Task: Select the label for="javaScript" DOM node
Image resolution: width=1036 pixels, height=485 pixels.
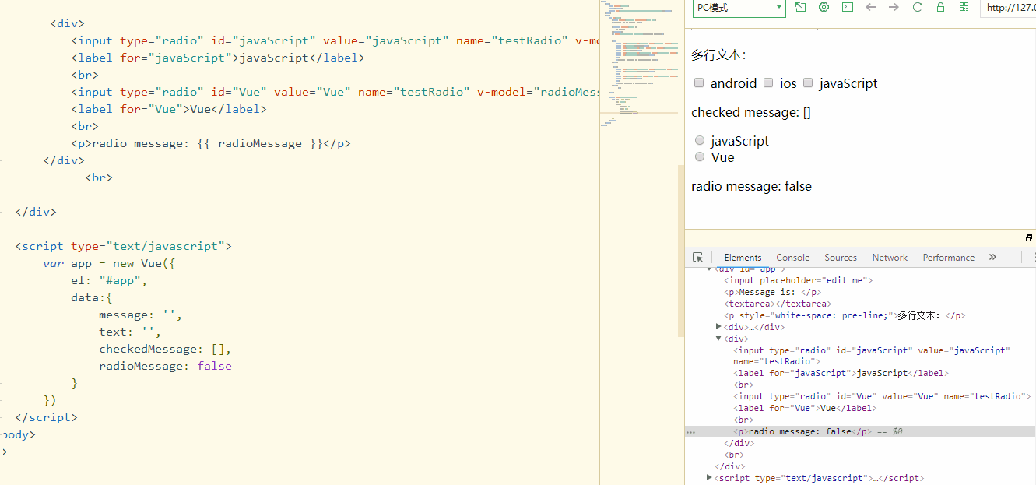Action: click(x=841, y=373)
